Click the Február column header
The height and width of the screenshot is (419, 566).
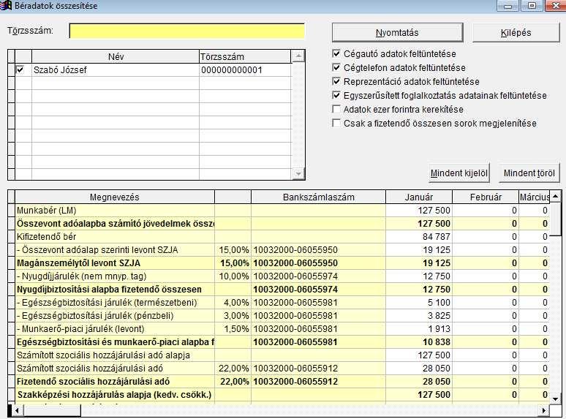pos(486,197)
